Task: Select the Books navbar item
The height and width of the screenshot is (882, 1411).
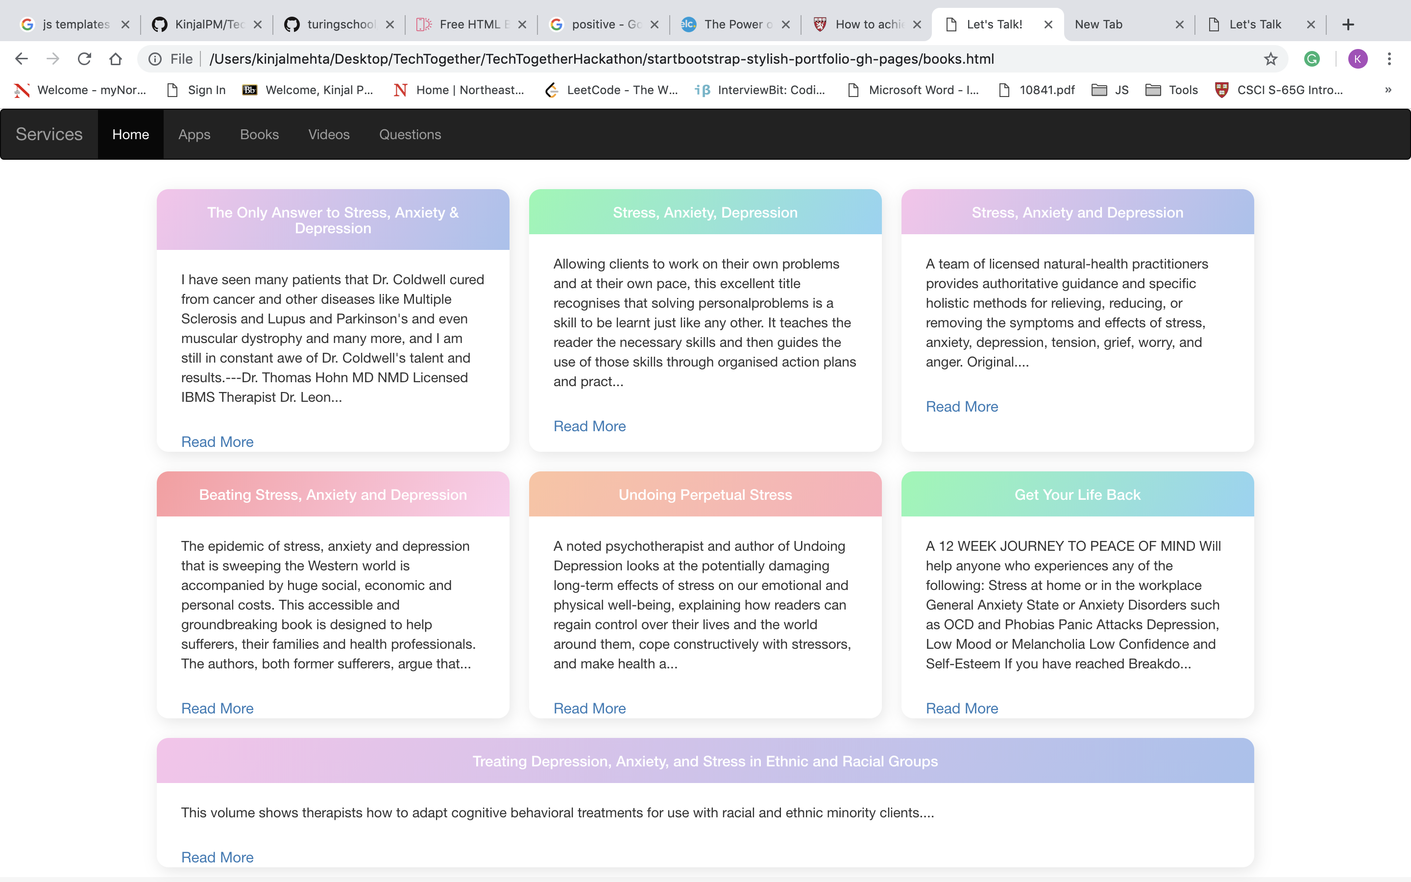Action: pyautogui.click(x=260, y=134)
